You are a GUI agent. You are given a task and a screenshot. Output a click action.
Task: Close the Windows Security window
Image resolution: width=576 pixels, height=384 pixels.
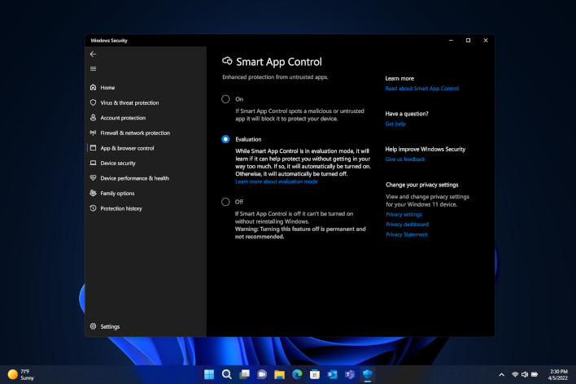486,41
